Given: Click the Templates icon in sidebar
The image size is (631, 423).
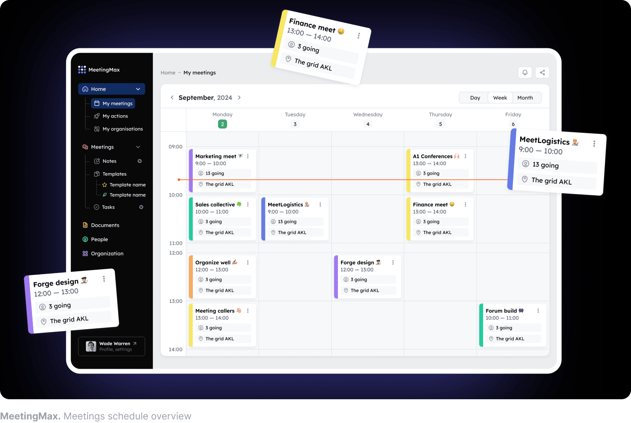Looking at the screenshot, I should pyautogui.click(x=97, y=174).
